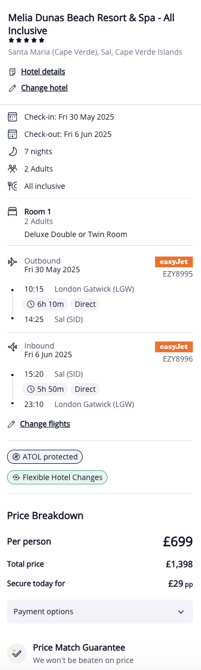Image resolution: width=201 pixels, height=670 pixels.
Task: Click the pencil icon beside Change flights
Action: point(11,424)
